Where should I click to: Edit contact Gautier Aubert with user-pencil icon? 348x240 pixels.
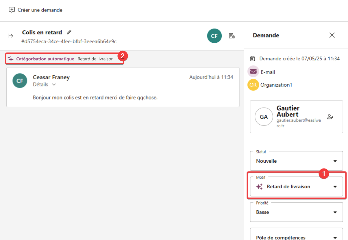pyautogui.click(x=330, y=117)
